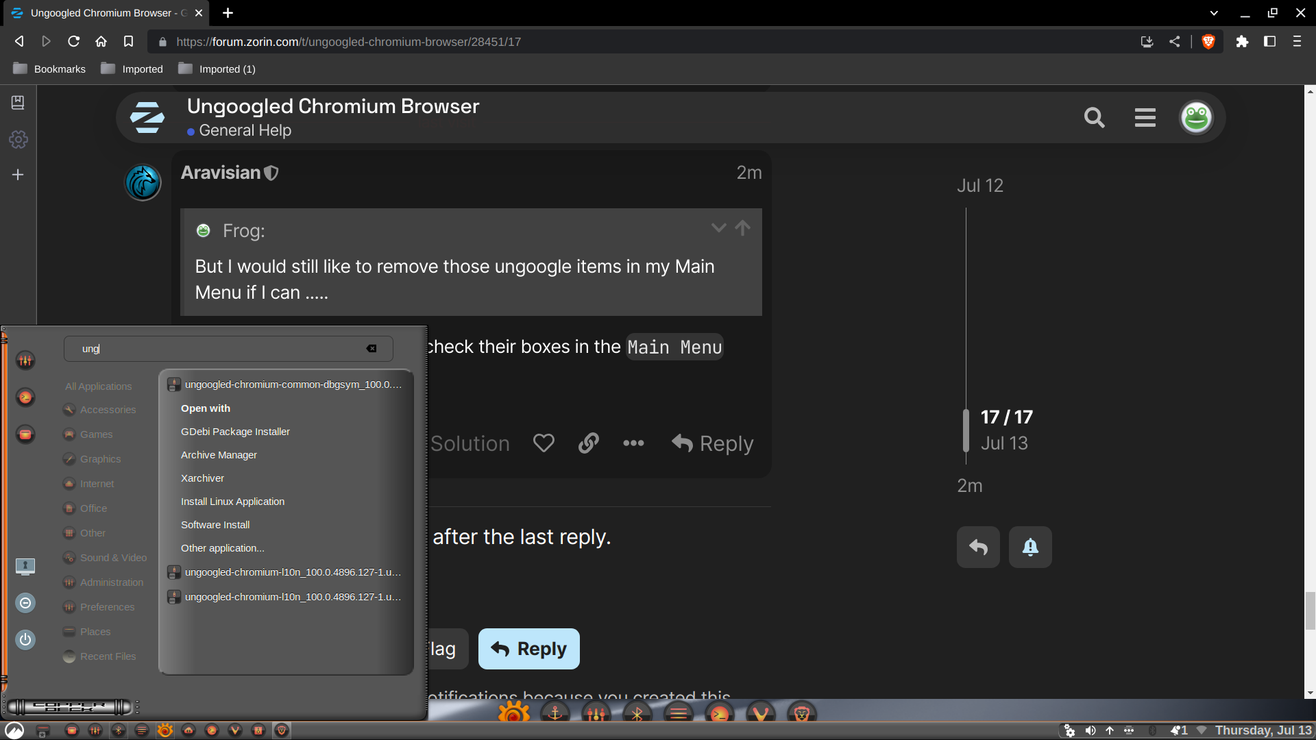The height and width of the screenshot is (740, 1316).
Task: Open settings mixer icon in menu sidebar
Action: [x=25, y=360]
